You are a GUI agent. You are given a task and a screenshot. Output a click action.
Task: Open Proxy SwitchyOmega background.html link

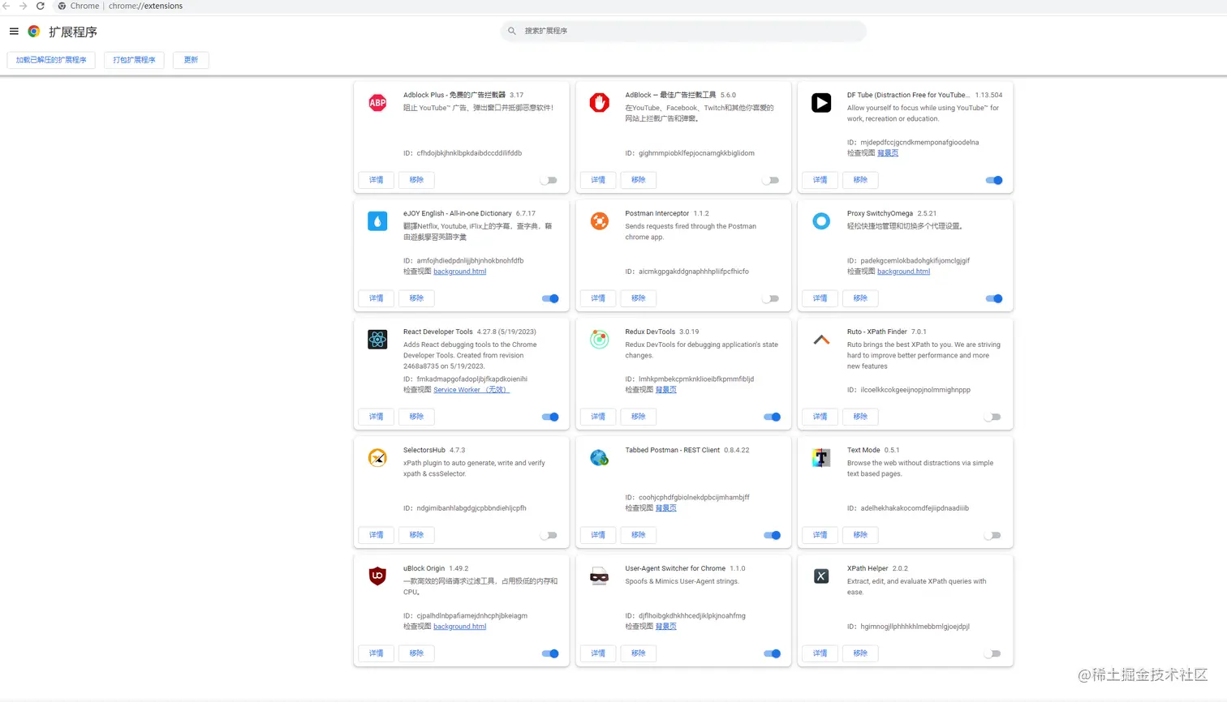click(x=903, y=272)
